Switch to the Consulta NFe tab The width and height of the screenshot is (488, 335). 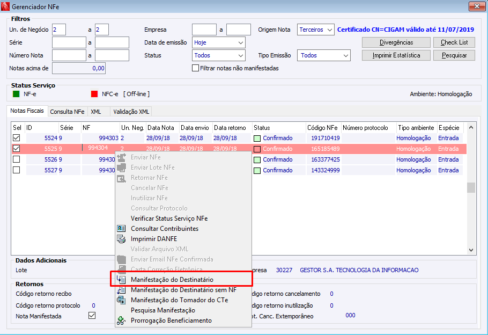pos(67,112)
